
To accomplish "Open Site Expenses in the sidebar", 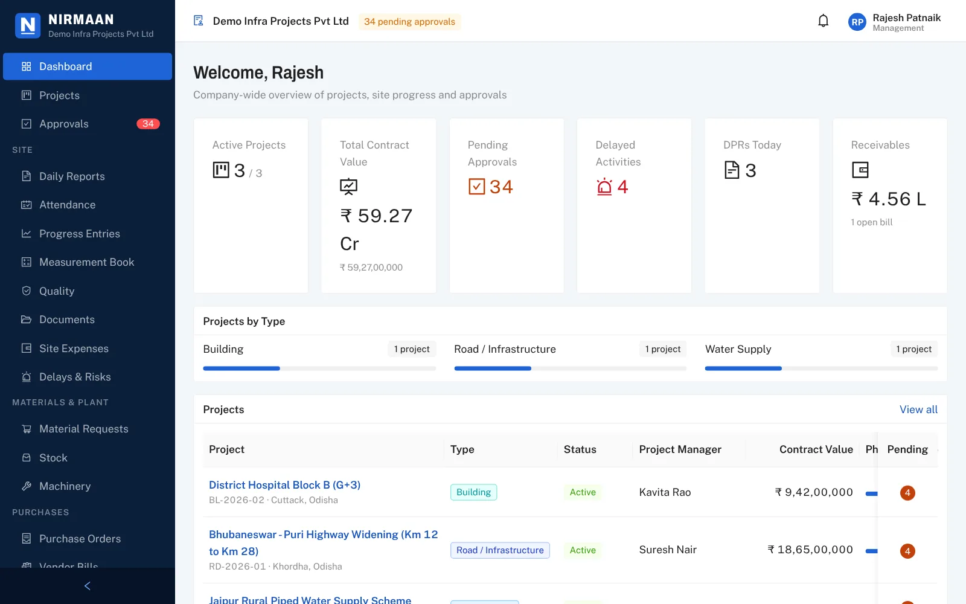I will [88, 349].
